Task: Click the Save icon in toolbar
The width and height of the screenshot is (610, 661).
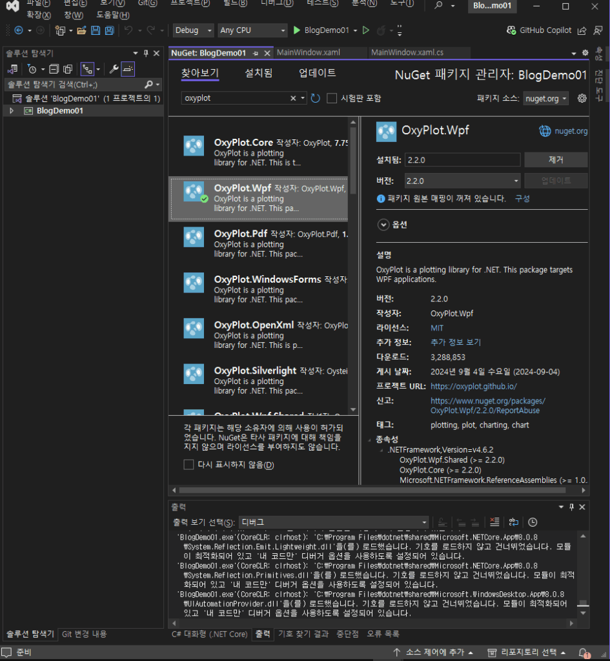Action: (96, 30)
